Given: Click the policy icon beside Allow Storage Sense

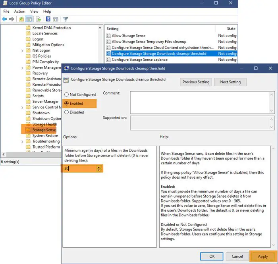Looking at the screenshot, I should pos(108,36).
